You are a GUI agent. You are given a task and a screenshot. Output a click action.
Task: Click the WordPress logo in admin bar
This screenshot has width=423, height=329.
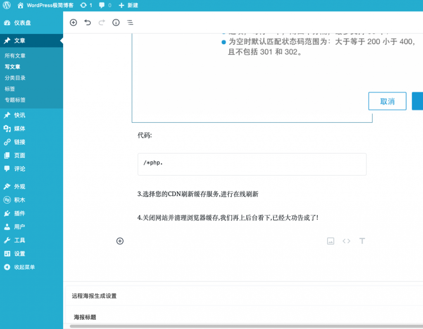click(7, 5)
